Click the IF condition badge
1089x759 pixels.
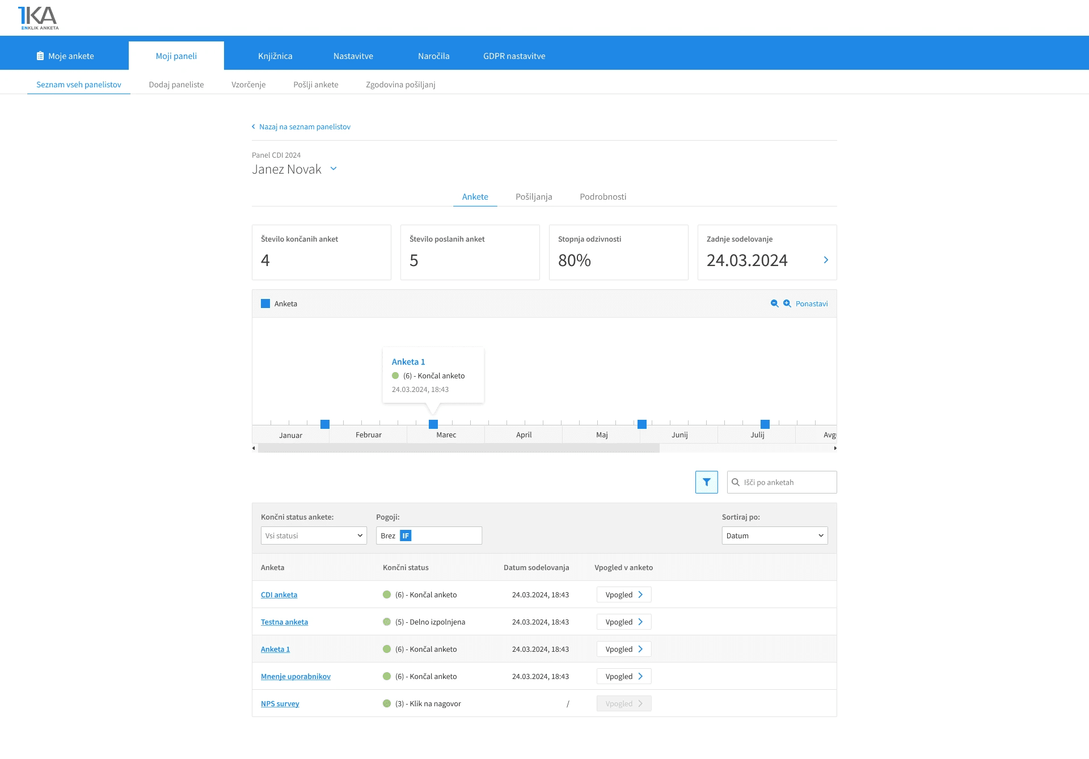[x=406, y=535]
